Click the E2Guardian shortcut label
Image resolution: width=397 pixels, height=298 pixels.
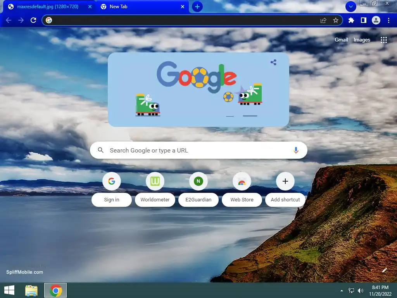198,200
